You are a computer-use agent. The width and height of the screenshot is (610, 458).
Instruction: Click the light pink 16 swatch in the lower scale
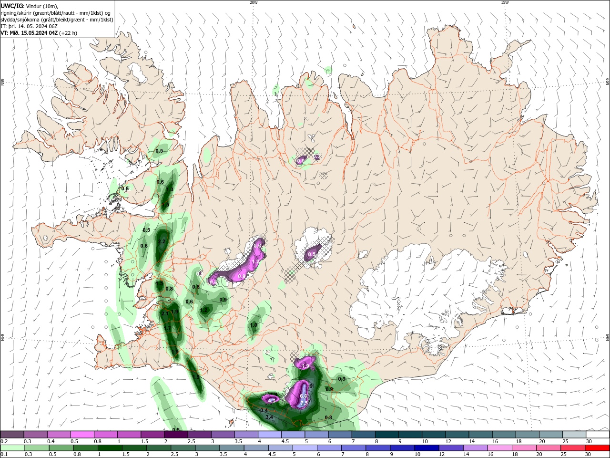pos(499,448)
